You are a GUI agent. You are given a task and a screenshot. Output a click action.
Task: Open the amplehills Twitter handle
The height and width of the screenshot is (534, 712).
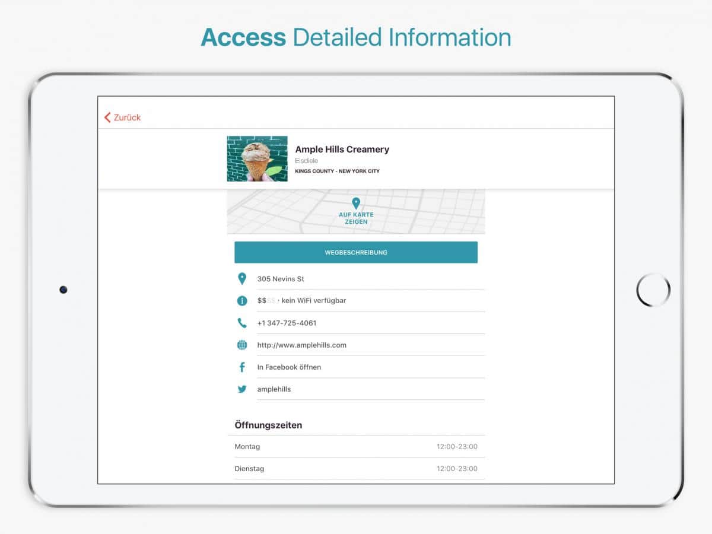pos(274,389)
